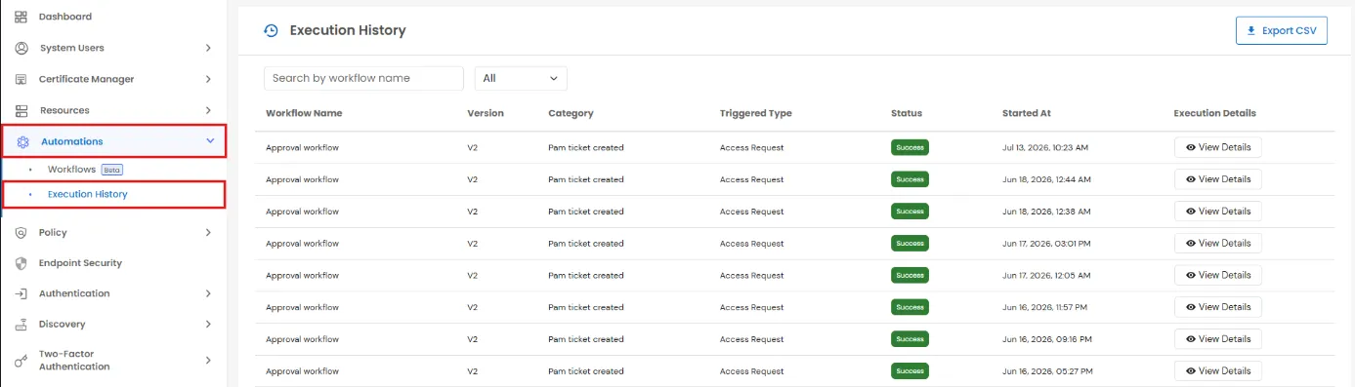Viewport: 1355px width, 387px height.
Task: Open the Policy shield icon
Action: pyautogui.click(x=21, y=233)
